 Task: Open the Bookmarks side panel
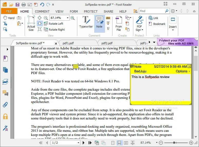point(5,58)
